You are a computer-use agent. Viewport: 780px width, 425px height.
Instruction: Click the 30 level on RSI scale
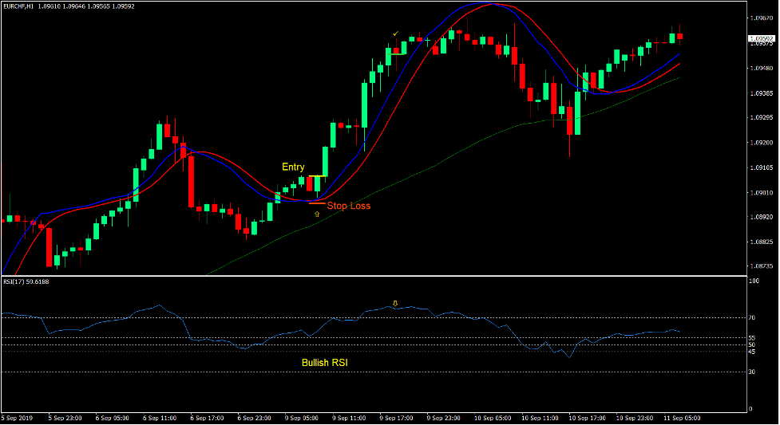[x=752, y=372]
